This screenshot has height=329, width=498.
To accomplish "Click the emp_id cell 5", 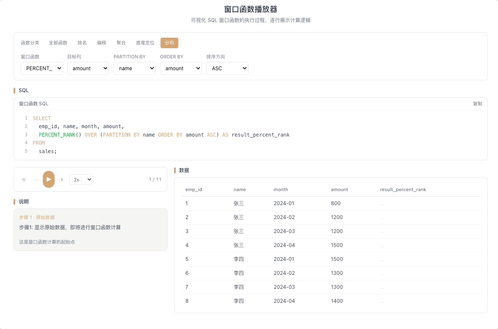I will 187,259.
